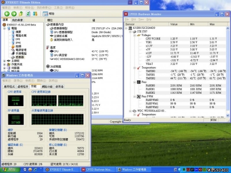231x173 pixels.
Task: Collapse the 電腦 tree node in EVEREST
Action: coord(4,28)
